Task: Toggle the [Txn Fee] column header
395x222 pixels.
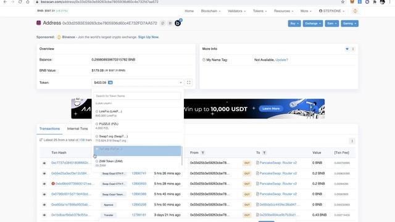Action: [341, 153]
